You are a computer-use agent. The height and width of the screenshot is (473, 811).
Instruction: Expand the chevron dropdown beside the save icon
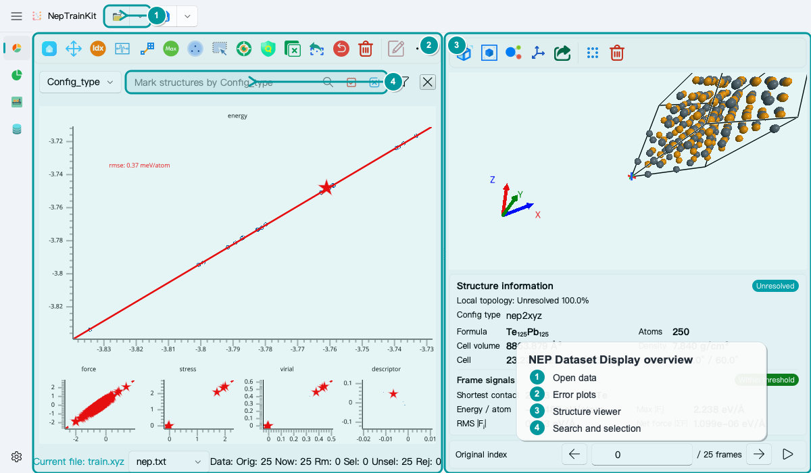[187, 16]
